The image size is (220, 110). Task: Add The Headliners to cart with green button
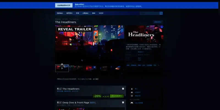[x=117, y=96]
